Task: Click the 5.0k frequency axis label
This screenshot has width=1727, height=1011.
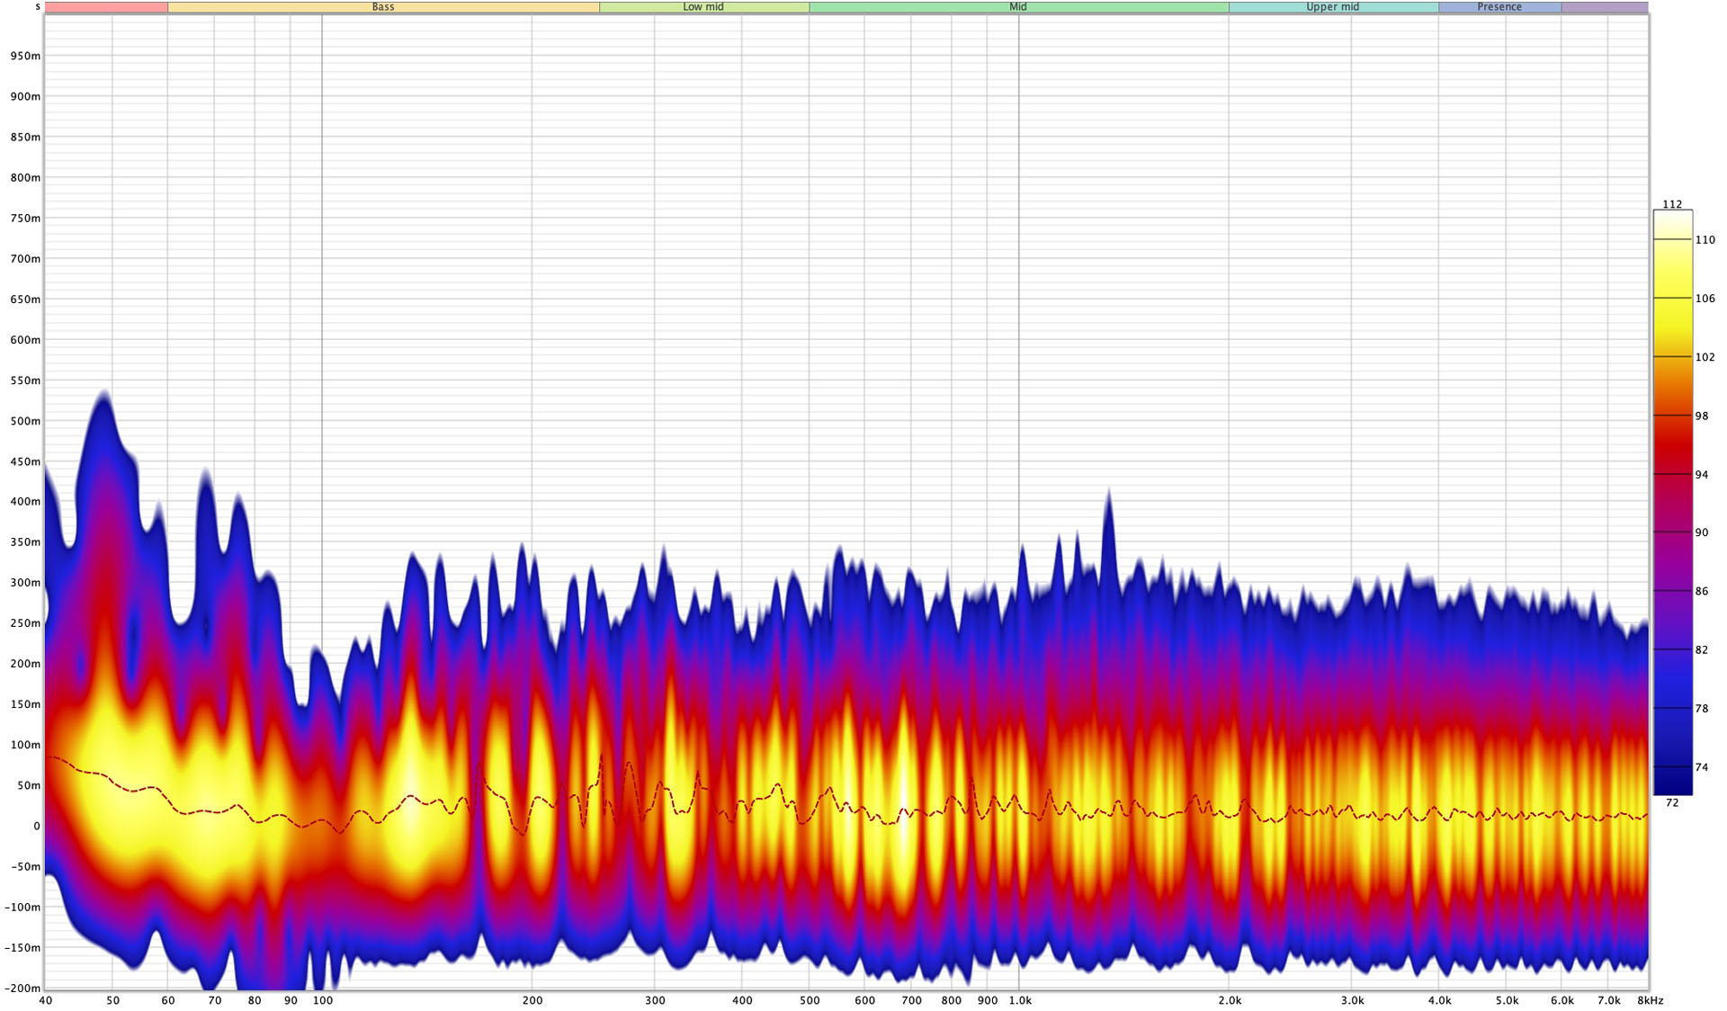Action: click(1507, 1000)
